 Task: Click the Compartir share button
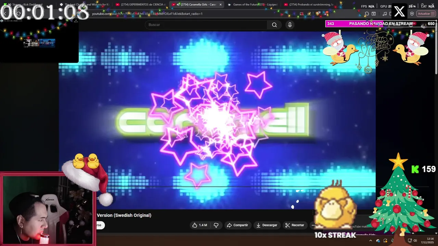[237, 225]
